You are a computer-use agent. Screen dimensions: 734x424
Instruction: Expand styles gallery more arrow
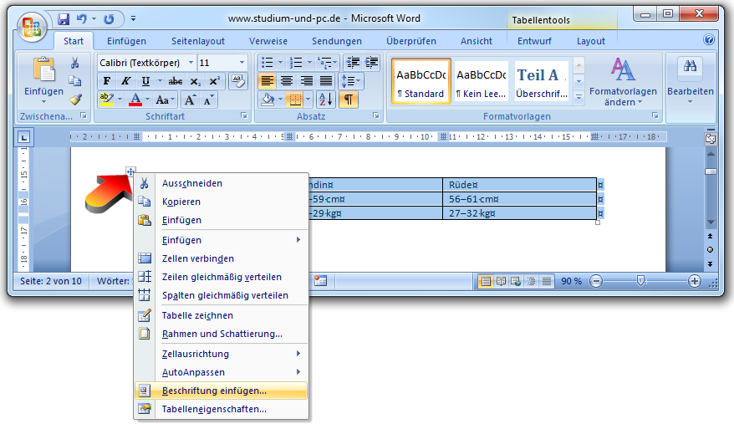pyautogui.click(x=579, y=98)
